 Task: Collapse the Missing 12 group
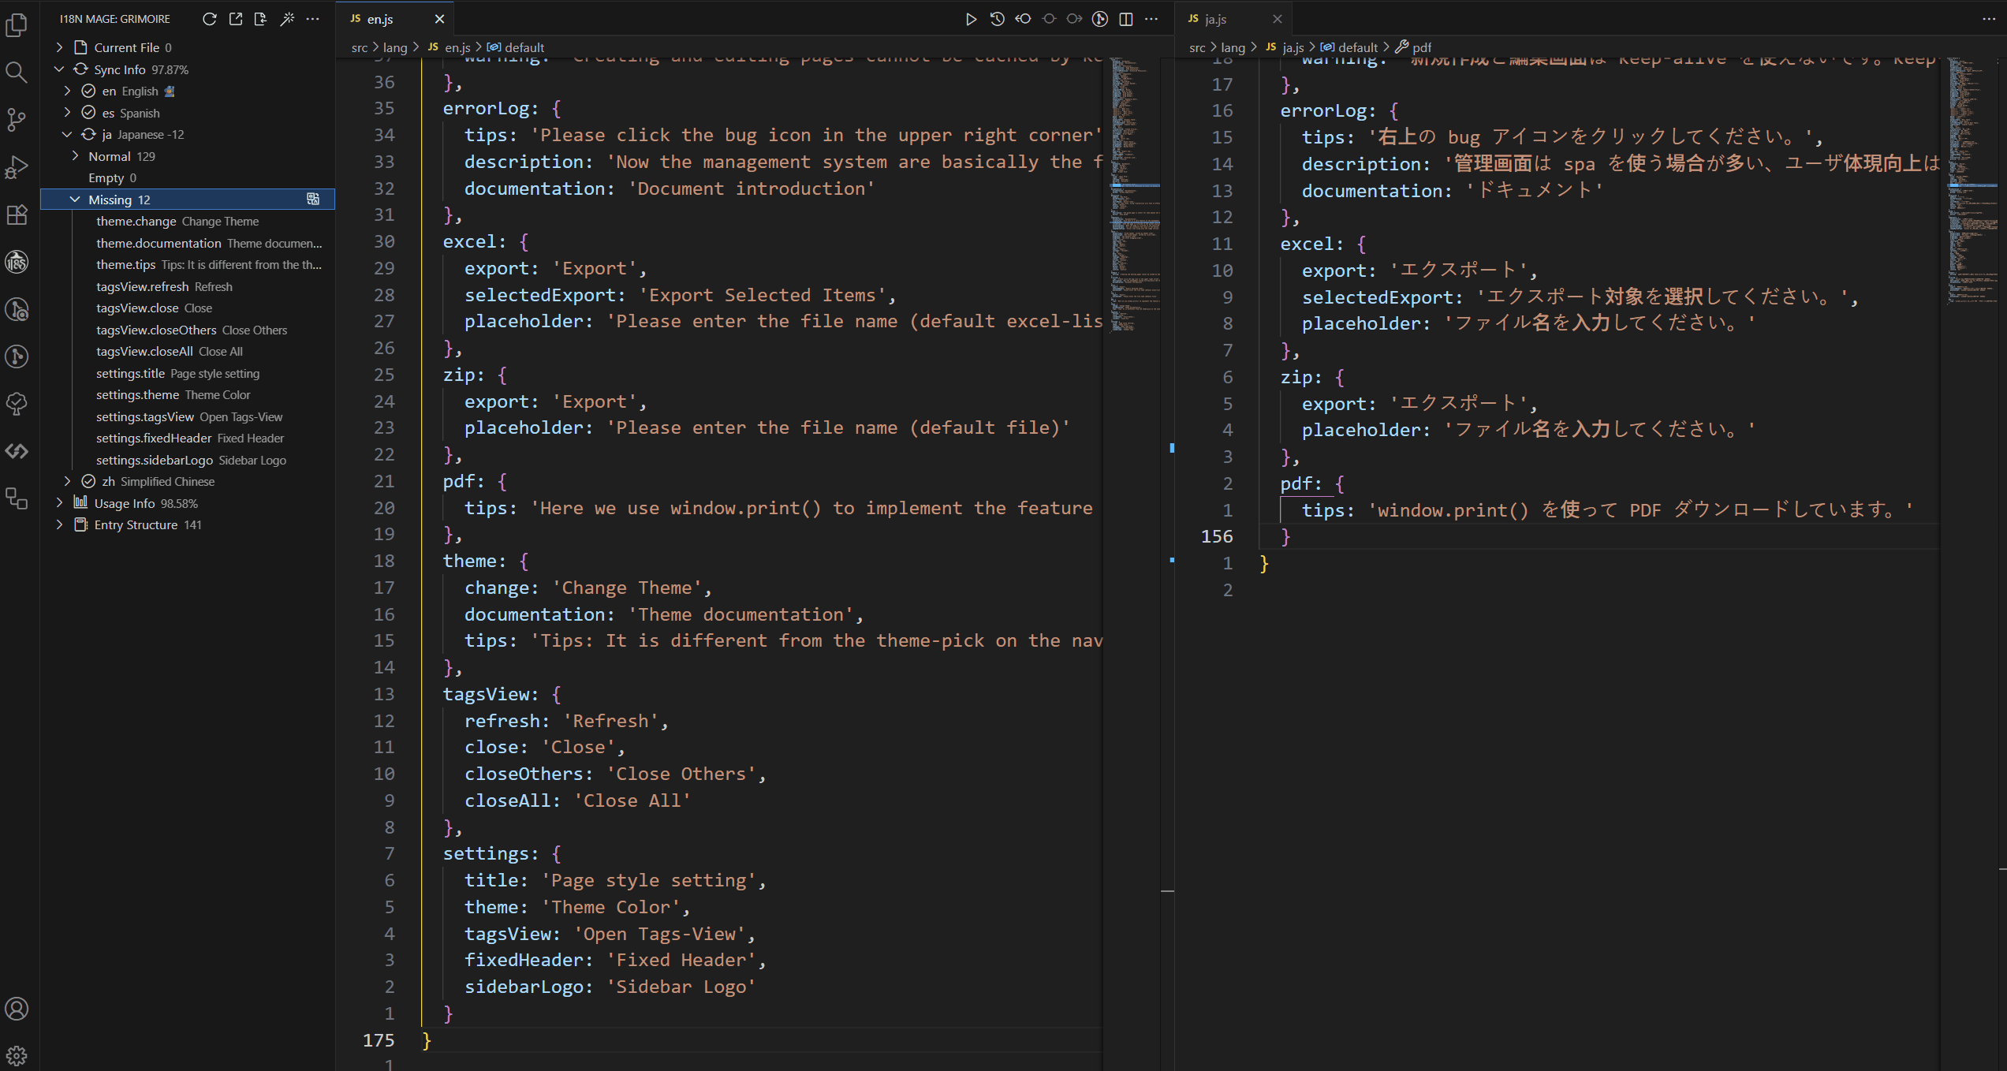point(76,200)
